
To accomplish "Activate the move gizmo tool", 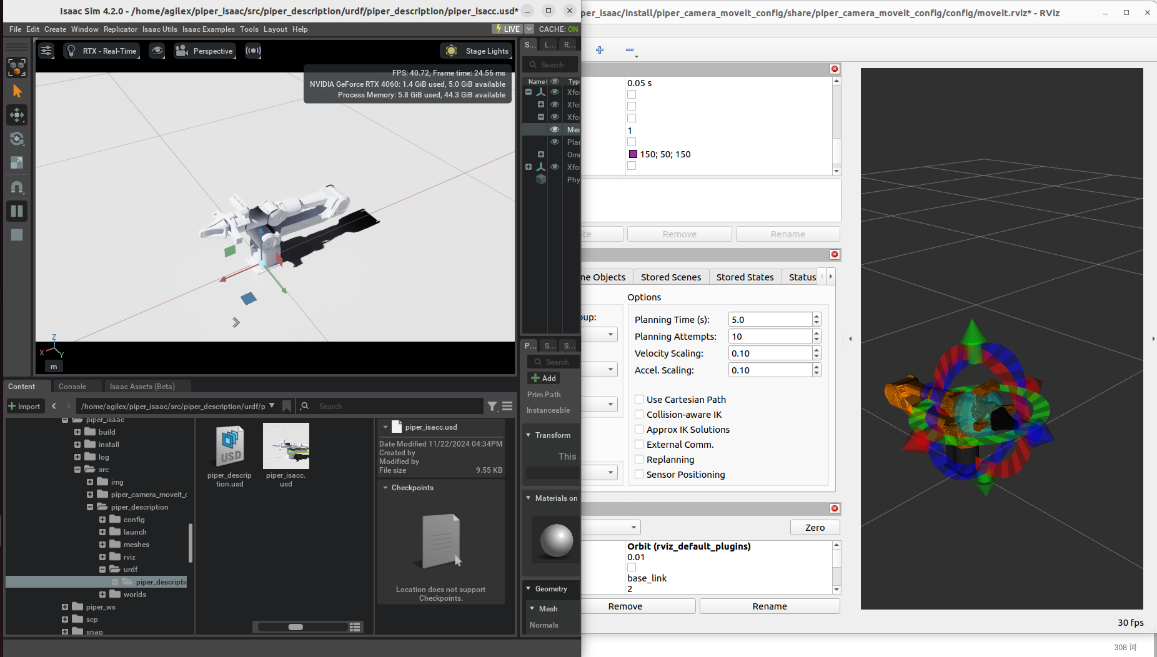I will (17, 115).
